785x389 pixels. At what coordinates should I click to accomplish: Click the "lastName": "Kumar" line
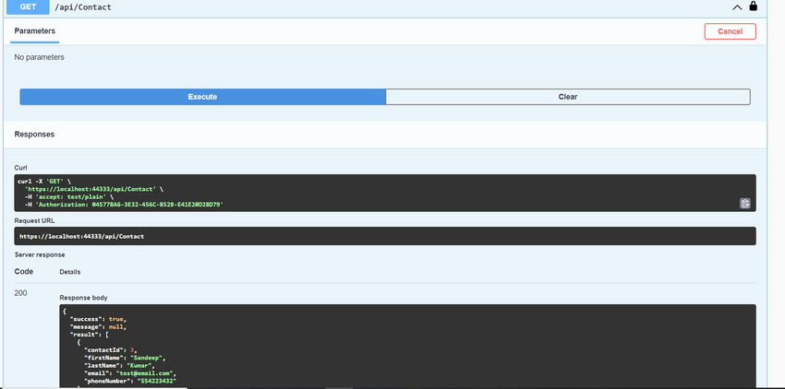pos(119,366)
